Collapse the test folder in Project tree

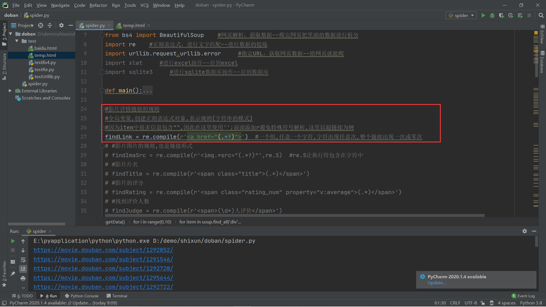click(17, 41)
